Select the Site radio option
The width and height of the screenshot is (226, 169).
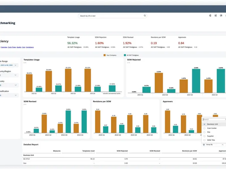[x=204, y=132]
